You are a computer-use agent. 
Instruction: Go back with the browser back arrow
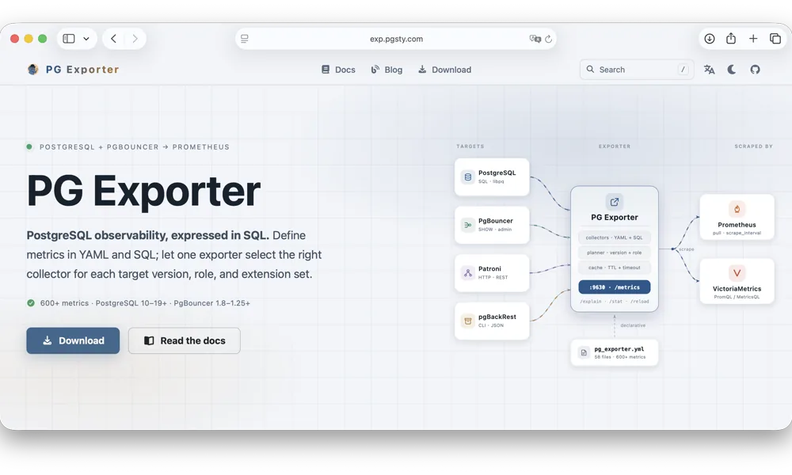[x=113, y=38]
